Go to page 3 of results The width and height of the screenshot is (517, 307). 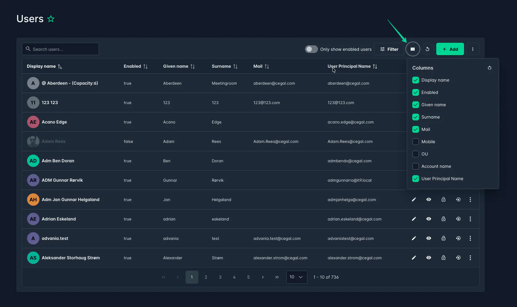220,277
